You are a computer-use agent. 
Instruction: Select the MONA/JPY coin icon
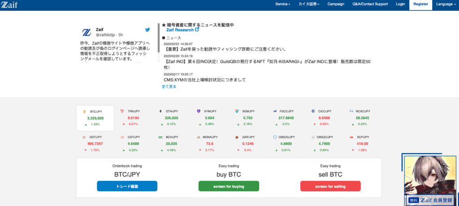pos(199,137)
